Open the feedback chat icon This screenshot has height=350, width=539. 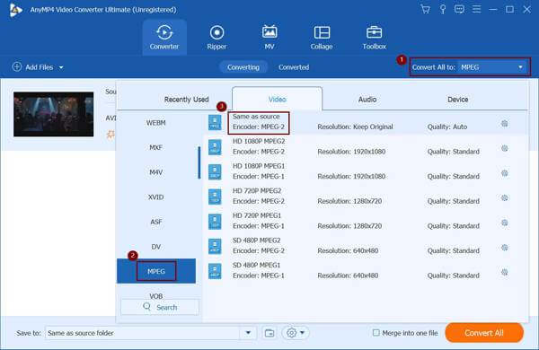click(x=459, y=9)
